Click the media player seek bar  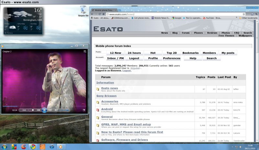[x=44, y=106]
